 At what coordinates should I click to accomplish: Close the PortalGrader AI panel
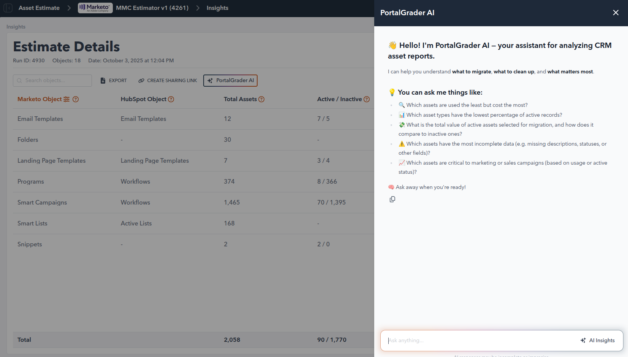point(615,13)
